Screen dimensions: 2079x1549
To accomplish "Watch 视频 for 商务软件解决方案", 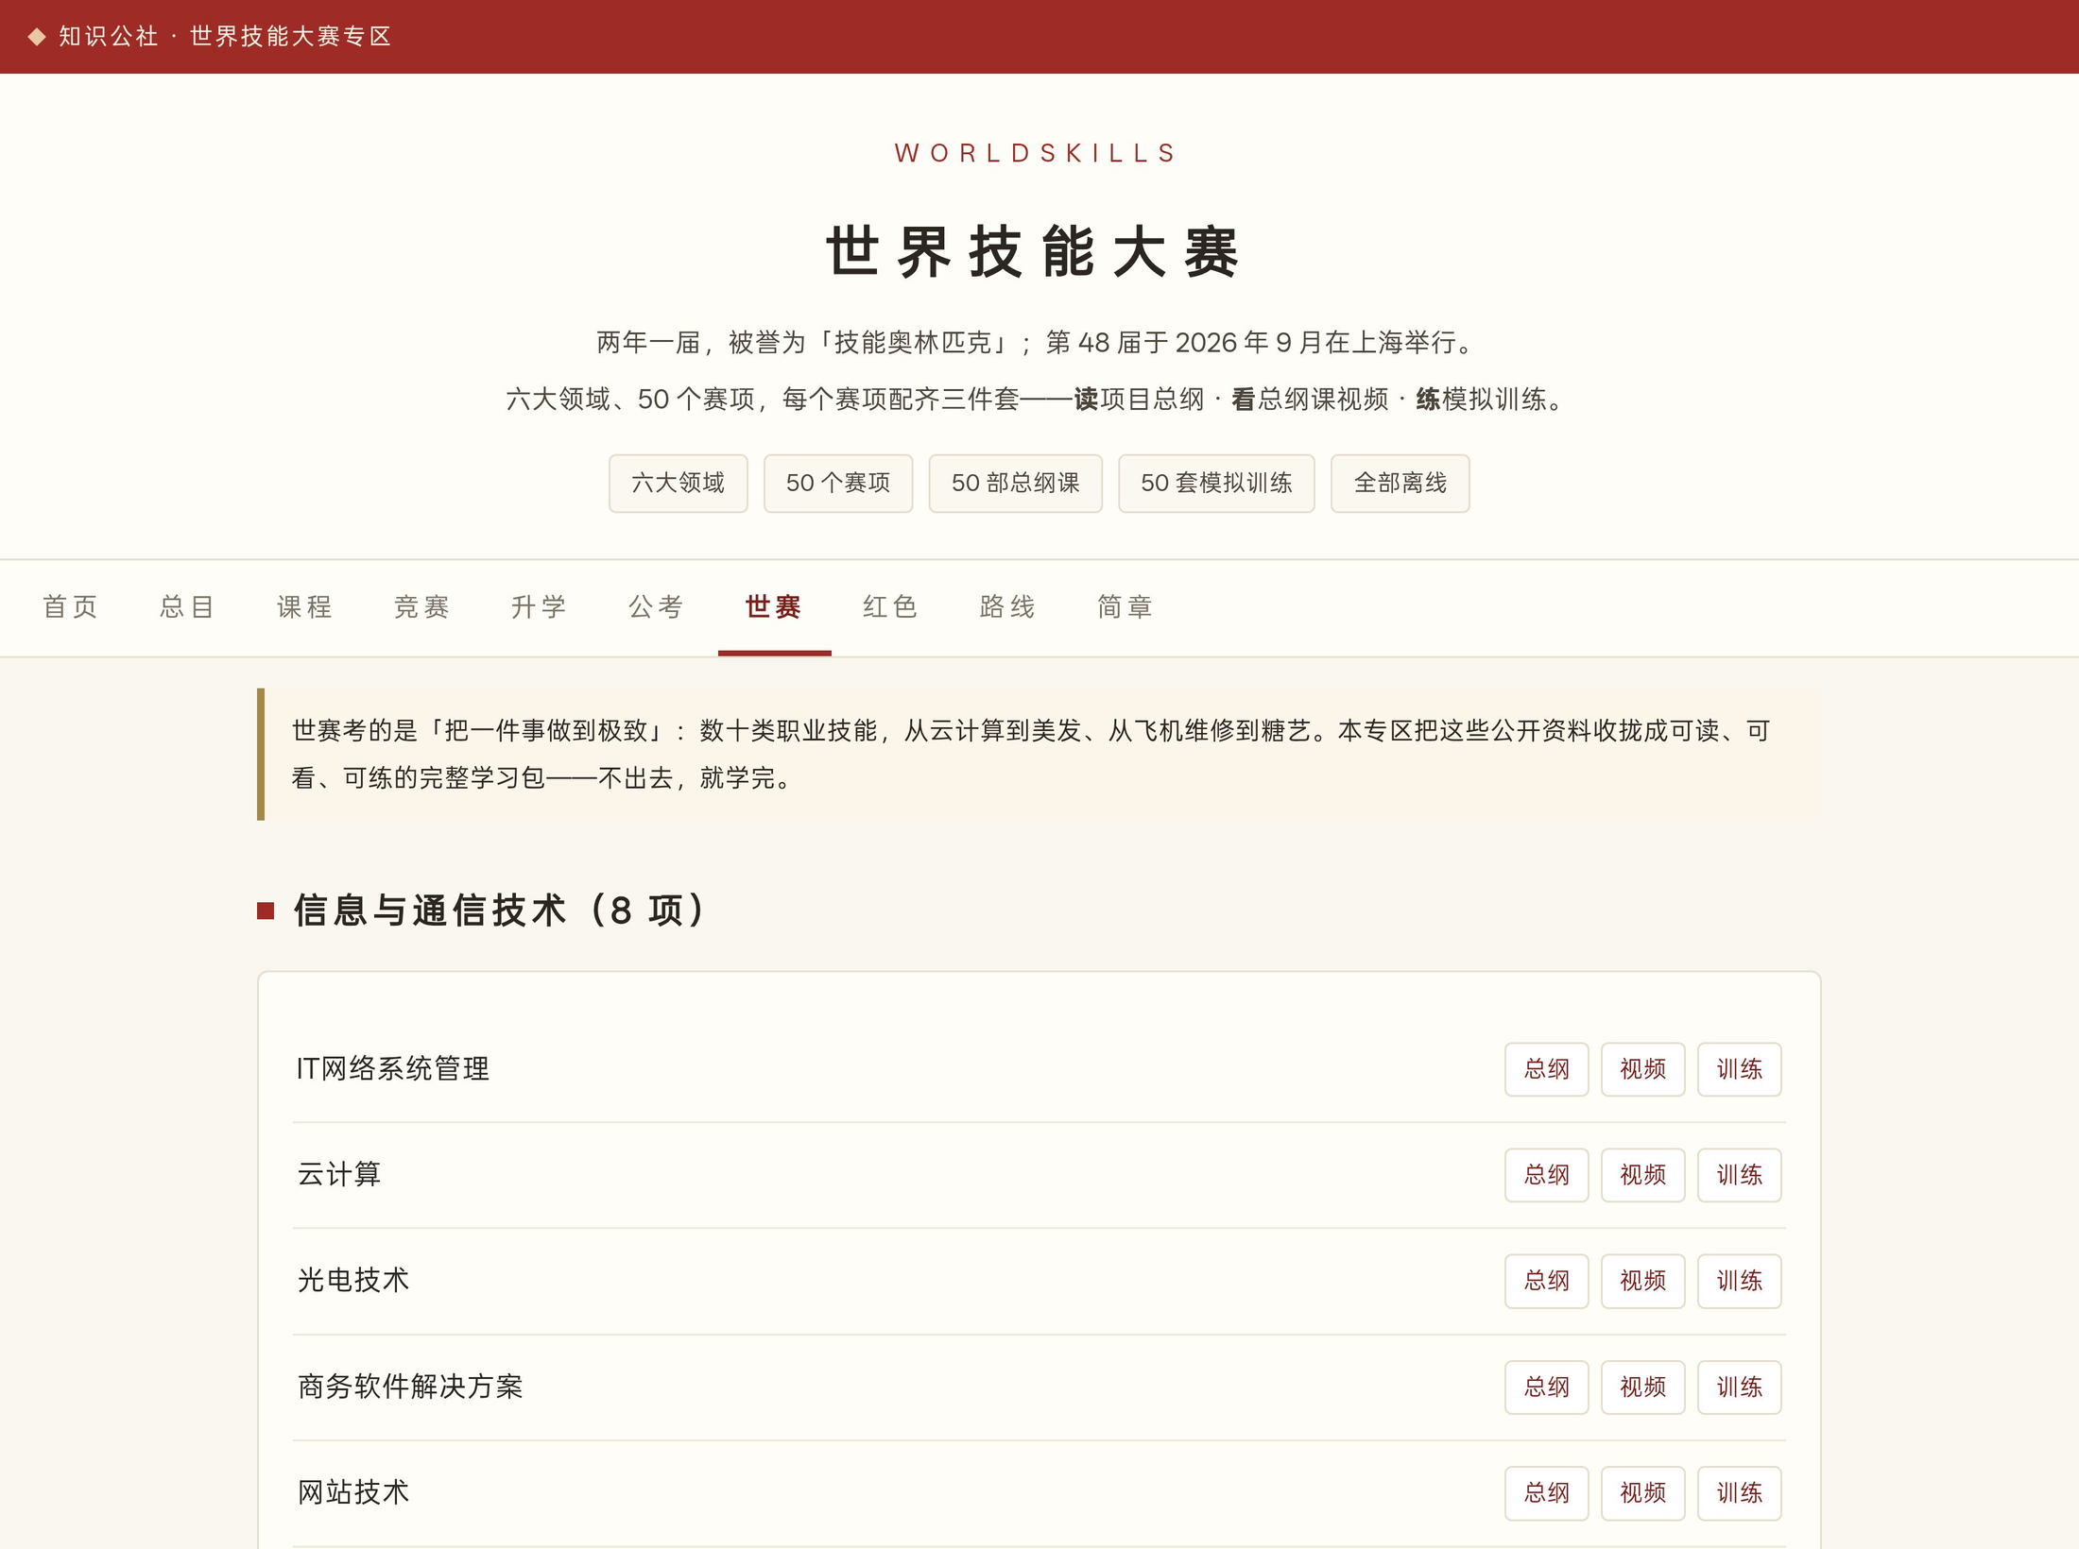I will coord(1643,1387).
